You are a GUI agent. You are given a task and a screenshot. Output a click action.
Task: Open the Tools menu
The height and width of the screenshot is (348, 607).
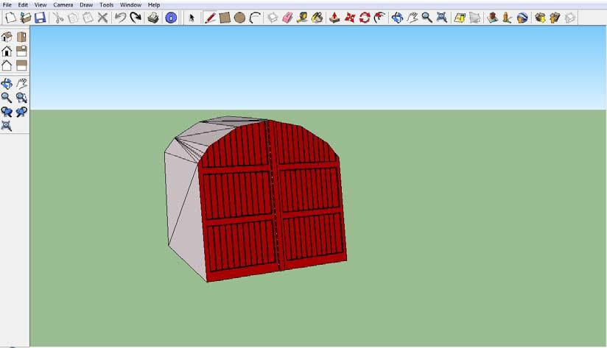tap(107, 5)
